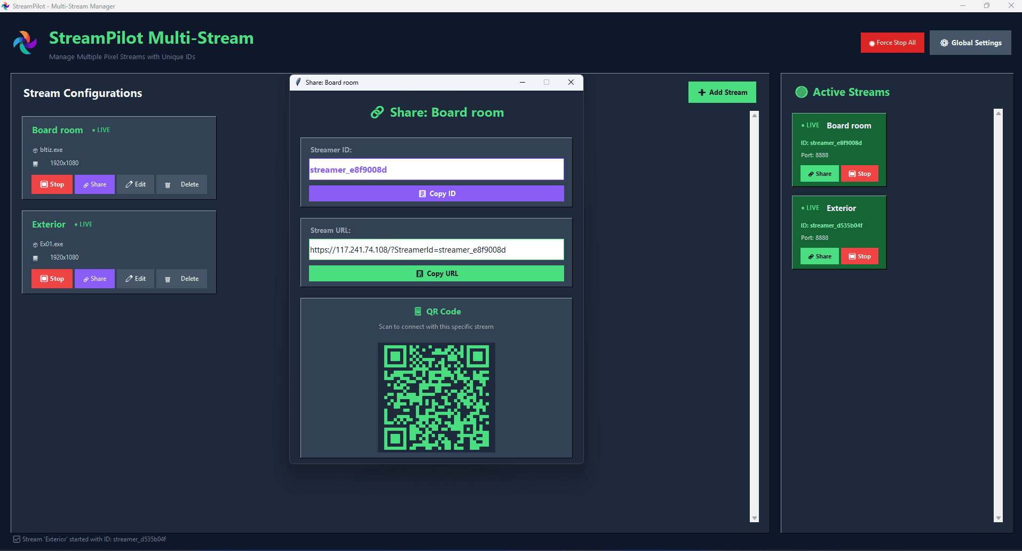Edit the Board room stream configuration
Viewport: 1022px width, 551px height.
tap(136, 184)
